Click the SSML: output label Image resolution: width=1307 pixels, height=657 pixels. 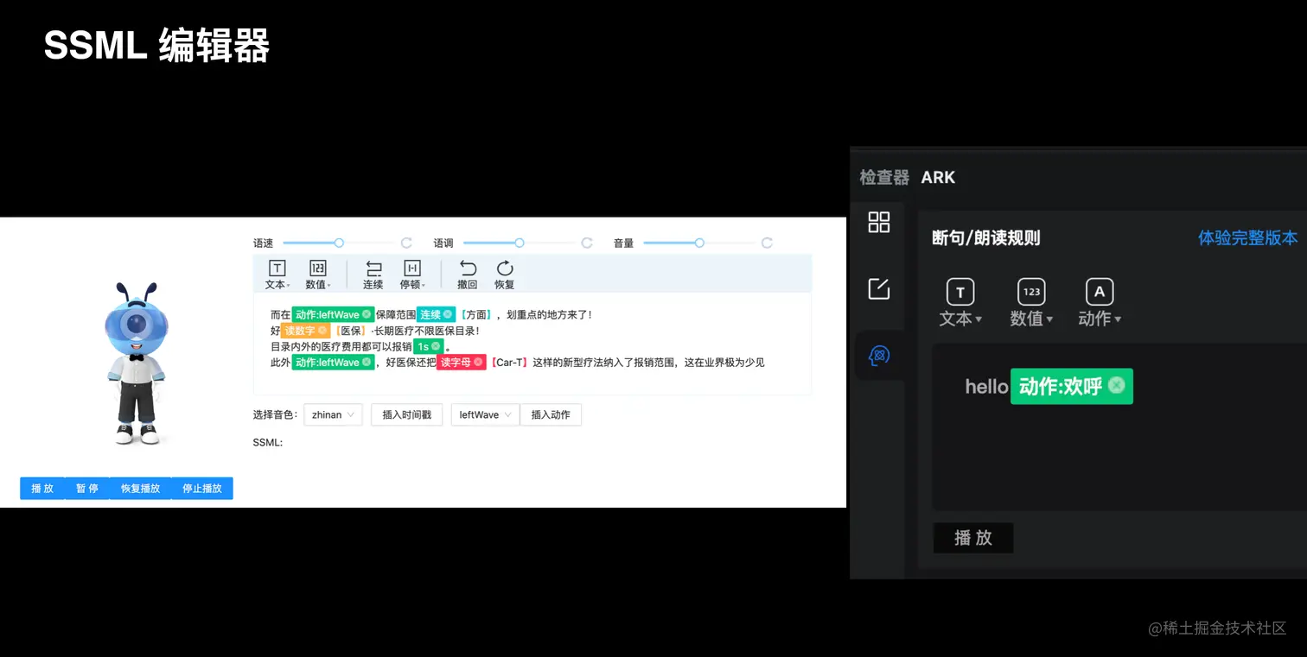(x=268, y=443)
